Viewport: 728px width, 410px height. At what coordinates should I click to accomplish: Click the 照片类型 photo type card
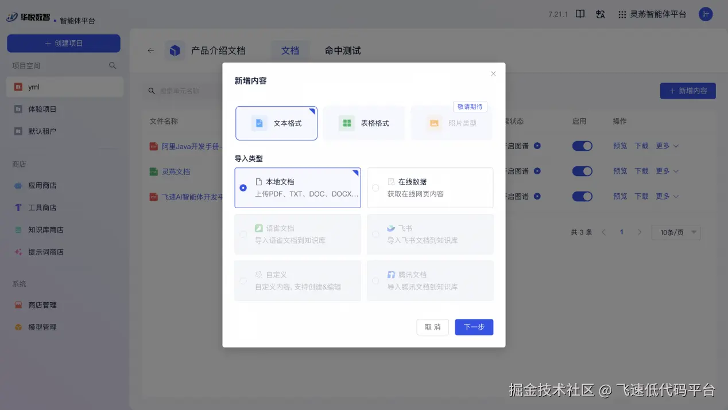coord(451,123)
